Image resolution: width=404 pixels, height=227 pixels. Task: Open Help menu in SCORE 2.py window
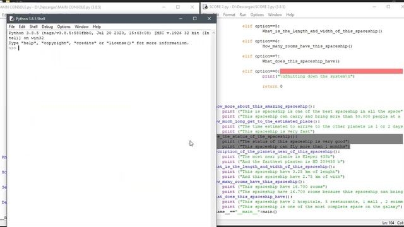point(290,15)
